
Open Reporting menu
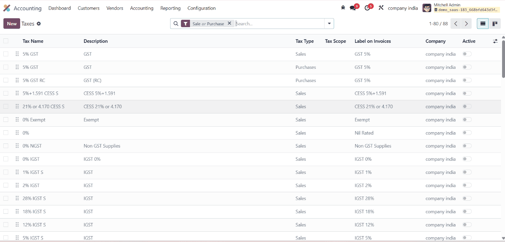point(170,8)
